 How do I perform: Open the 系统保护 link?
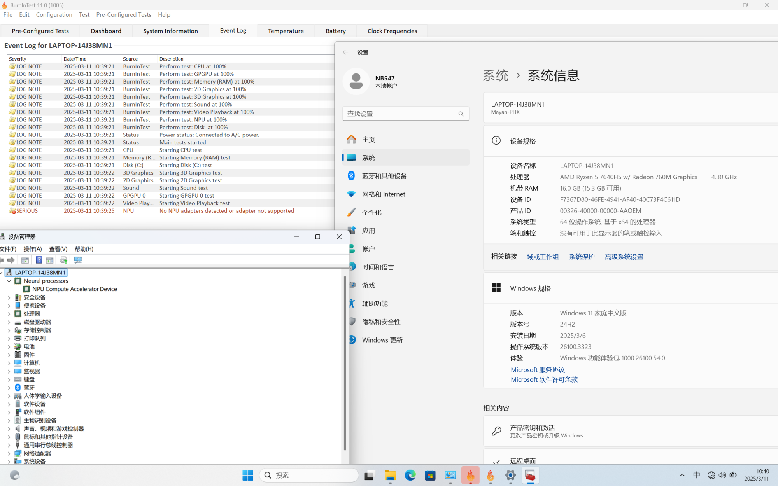coord(582,257)
